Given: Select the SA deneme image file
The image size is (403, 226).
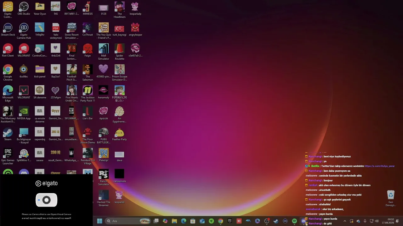Looking at the screenshot, I should point(40,92).
